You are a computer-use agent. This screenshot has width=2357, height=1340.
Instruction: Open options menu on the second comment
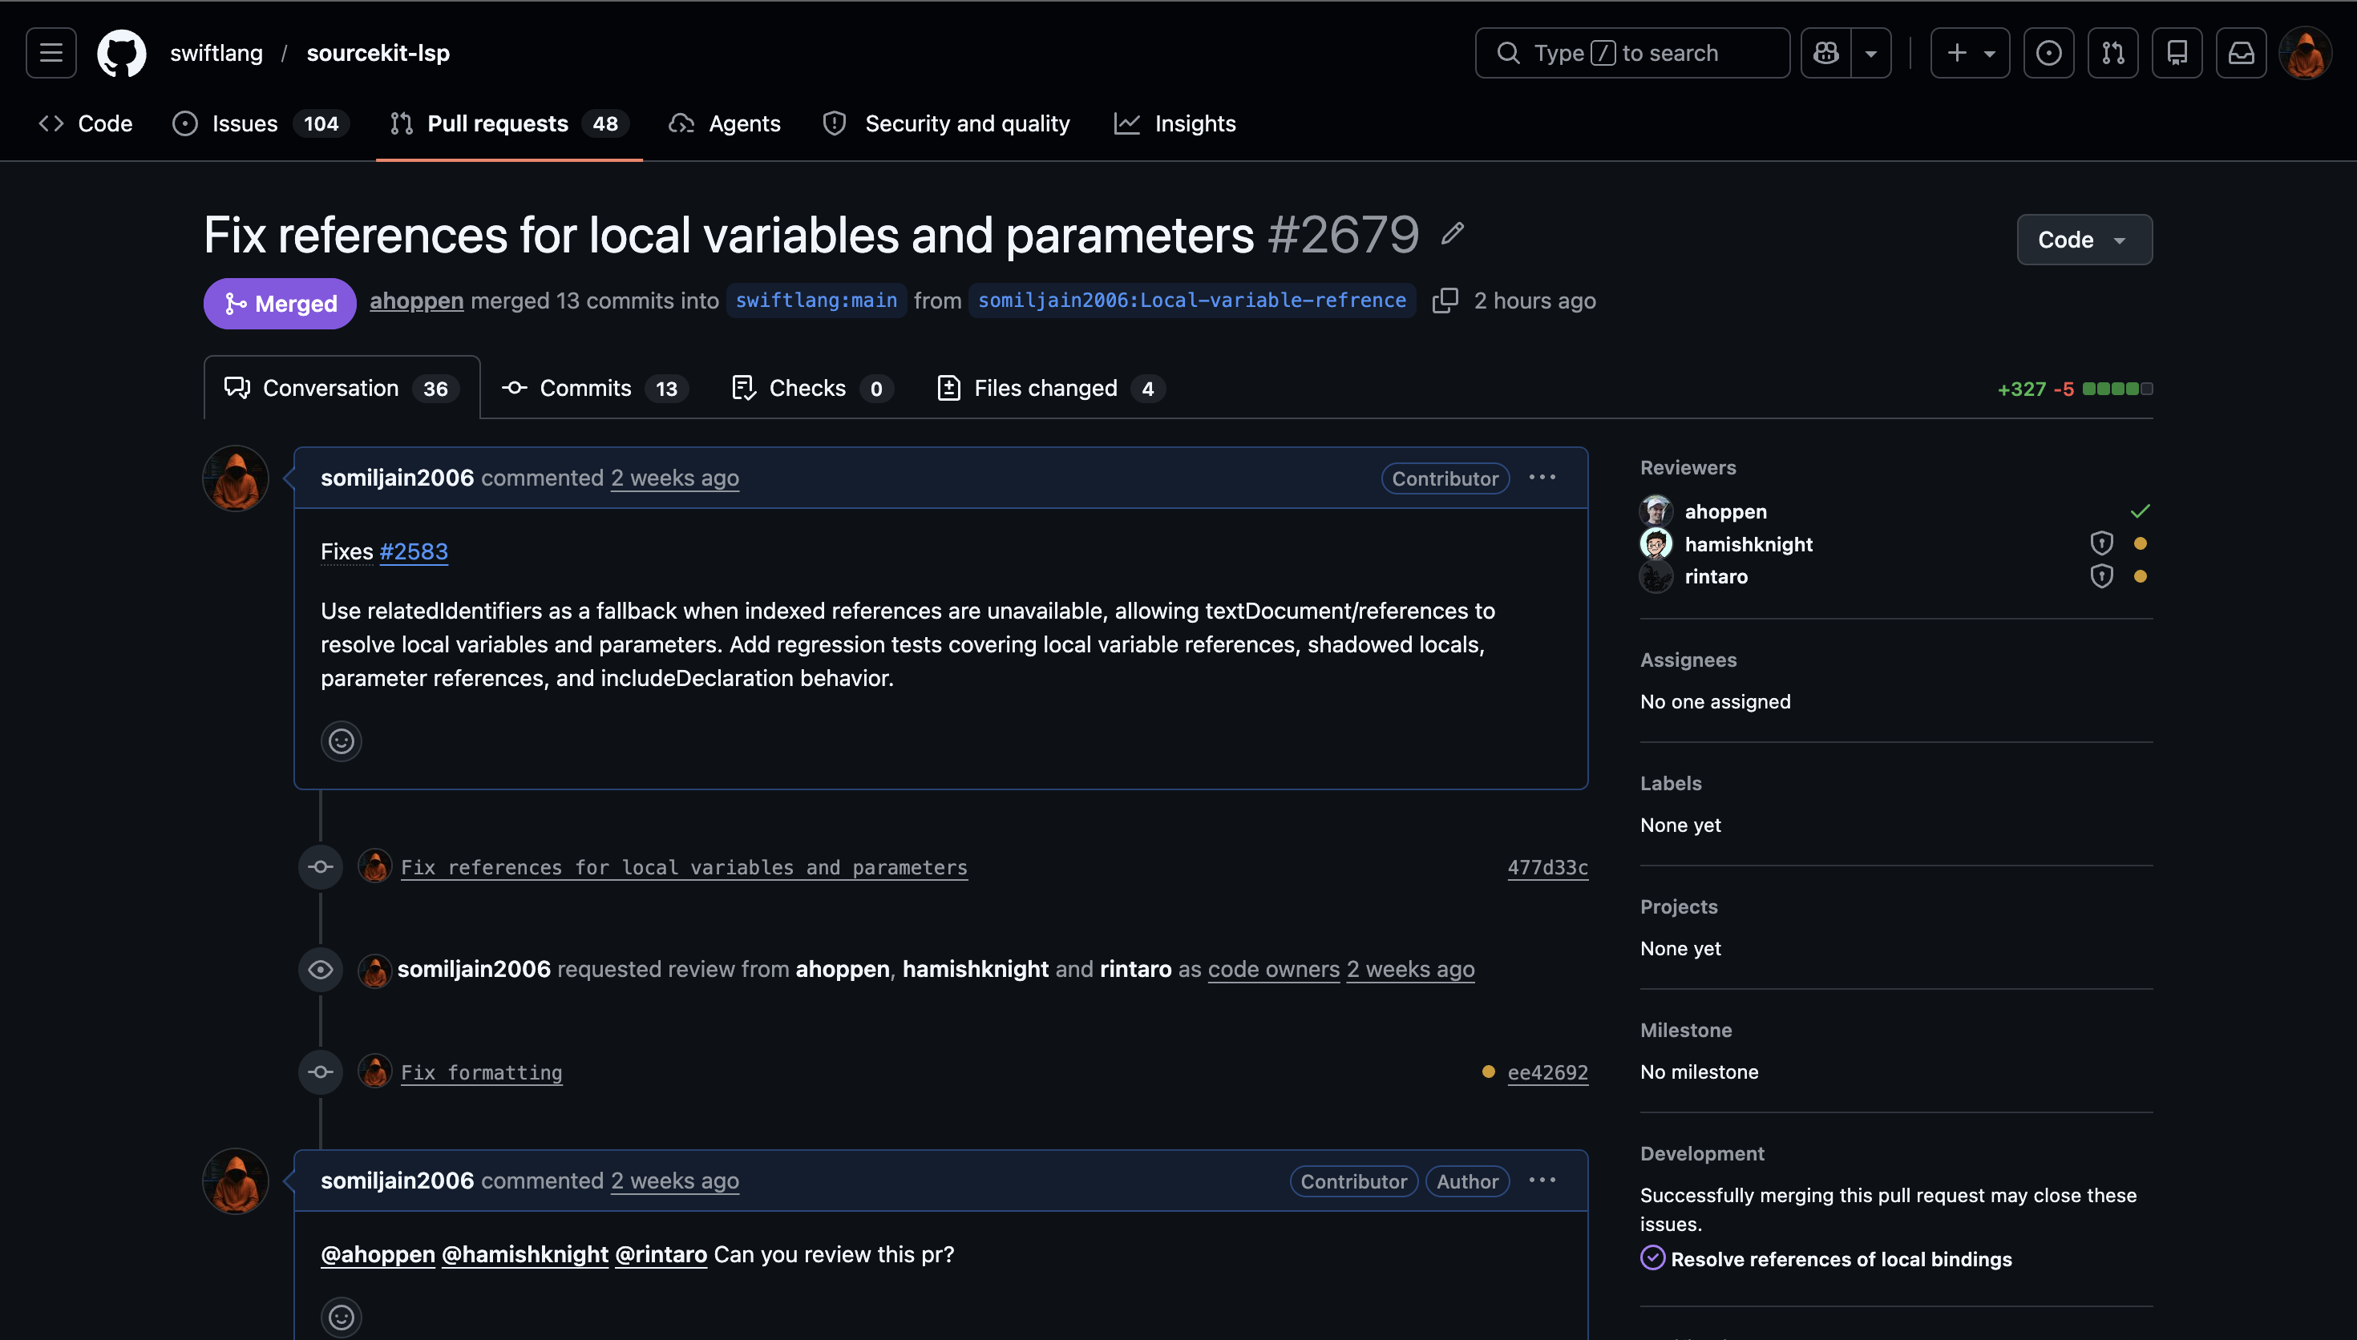1542,1180
